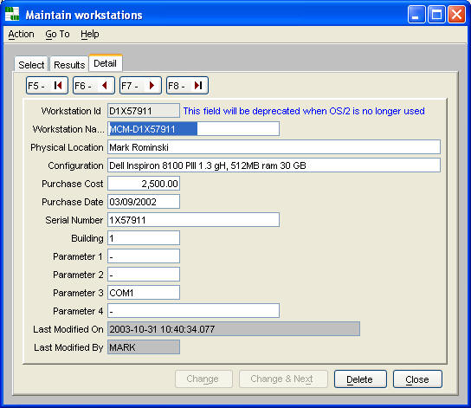Click the Physical Location field
The height and width of the screenshot is (408, 471).
[274, 147]
